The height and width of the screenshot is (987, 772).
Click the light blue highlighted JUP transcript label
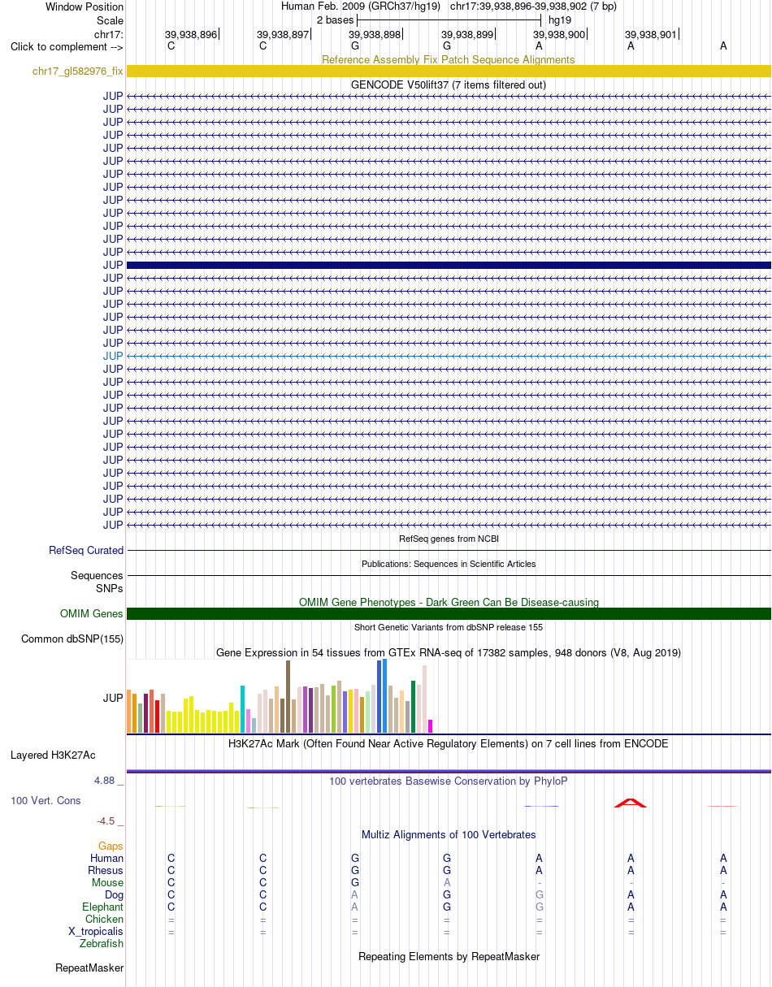point(113,356)
